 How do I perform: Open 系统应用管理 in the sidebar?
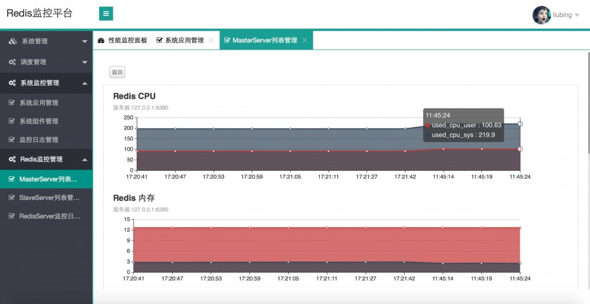[x=46, y=103]
